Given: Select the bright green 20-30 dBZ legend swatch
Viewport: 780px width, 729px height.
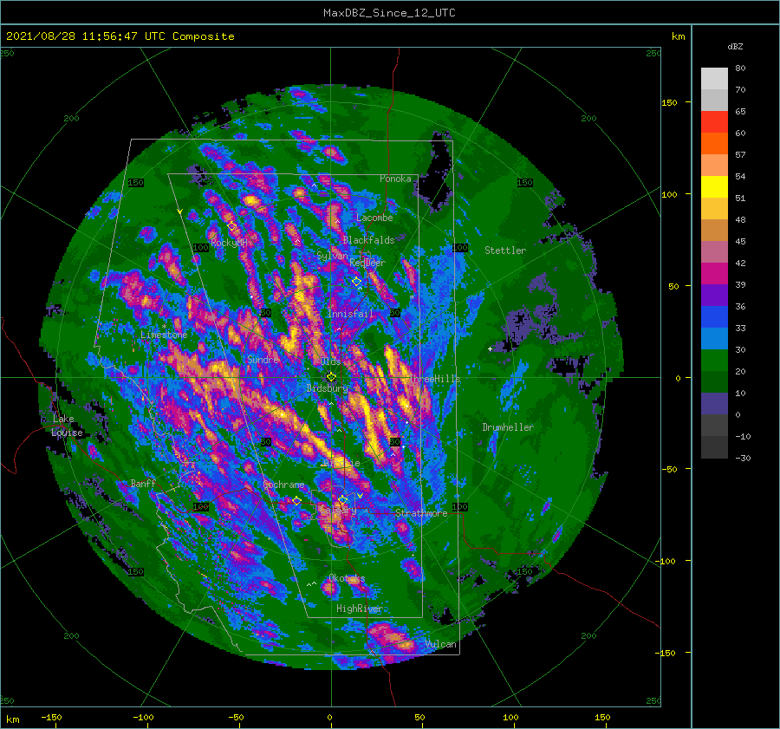Looking at the screenshot, I should [x=714, y=361].
